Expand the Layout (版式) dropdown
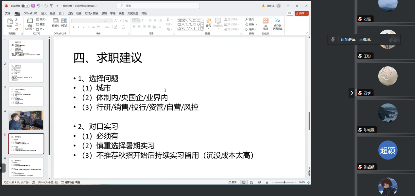 [x=43, y=19]
